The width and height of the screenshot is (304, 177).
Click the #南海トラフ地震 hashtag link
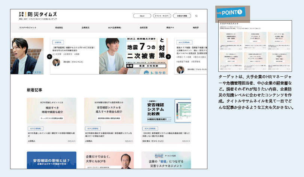184,57
